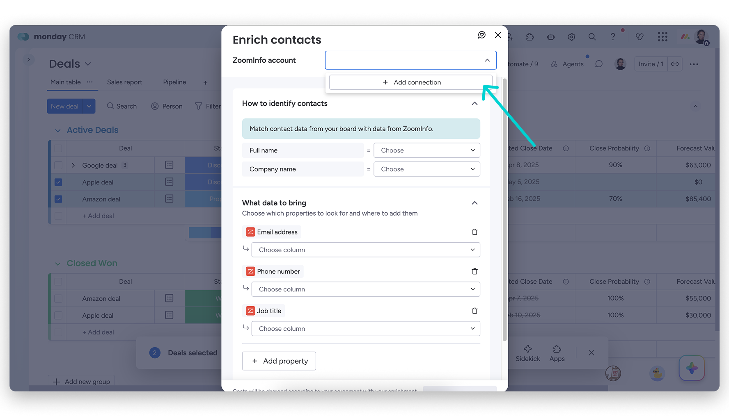Open the colorful AI sparkle assistant button

(x=692, y=368)
